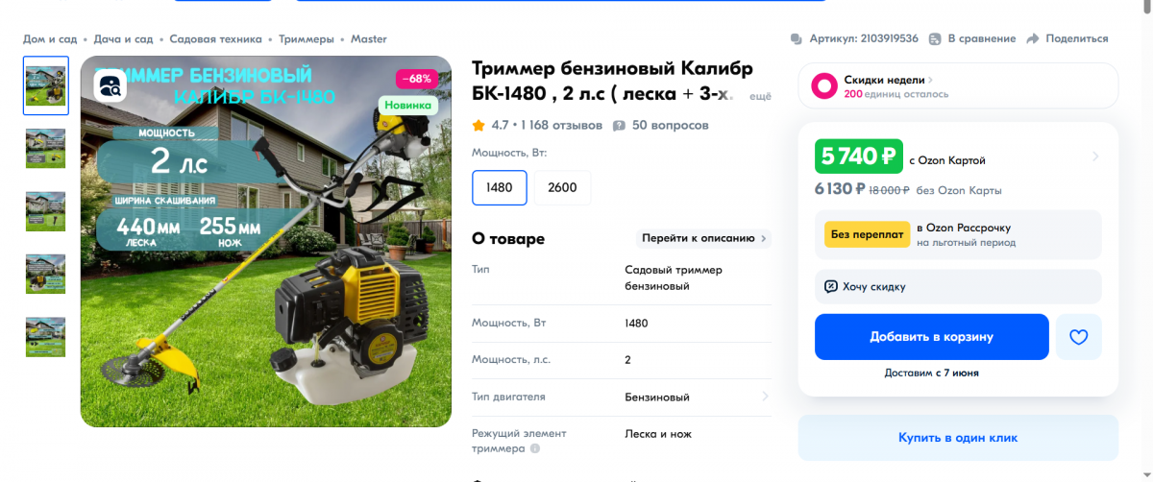Click Купить в один клик button
The width and height of the screenshot is (1153, 482).
point(958,438)
